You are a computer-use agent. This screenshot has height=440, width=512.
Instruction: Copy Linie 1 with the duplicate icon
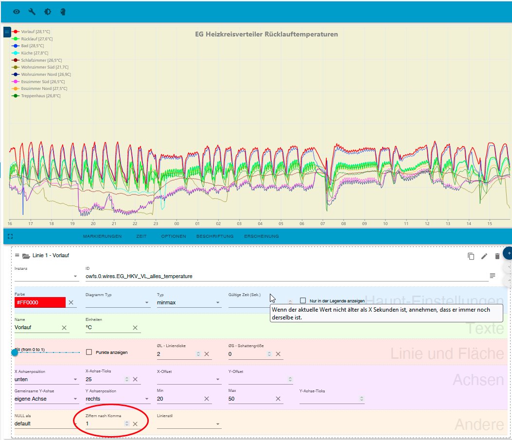(x=471, y=256)
